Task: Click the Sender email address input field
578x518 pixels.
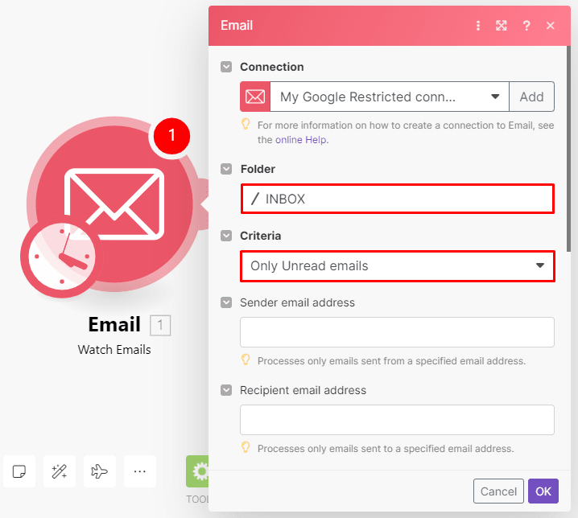Action: [x=397, y=332]
